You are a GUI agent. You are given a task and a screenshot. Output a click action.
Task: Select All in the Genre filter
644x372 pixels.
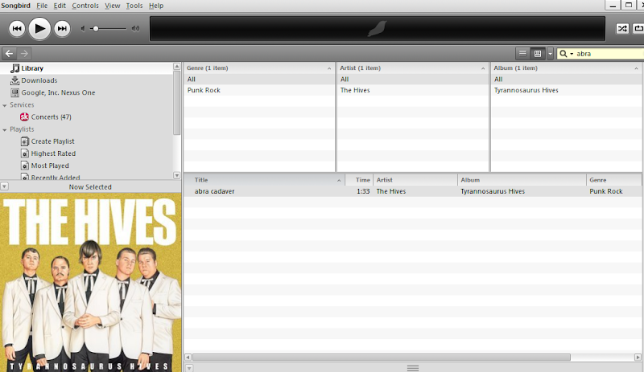coord(258,80)
